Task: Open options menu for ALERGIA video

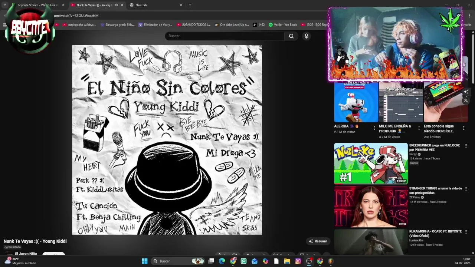Action: point(374,128)
